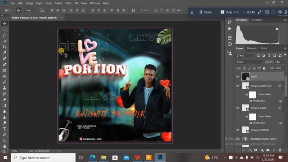Toggle Show Transform Controls option
Image resolution: width=288 pixels, height=162 pixels.
(42, 10)
